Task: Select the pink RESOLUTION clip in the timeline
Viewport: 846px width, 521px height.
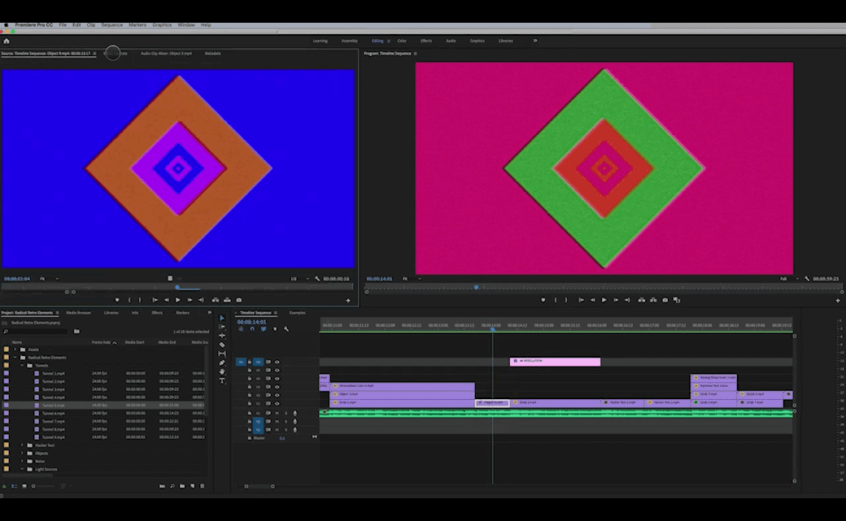Action: [555, 362]
